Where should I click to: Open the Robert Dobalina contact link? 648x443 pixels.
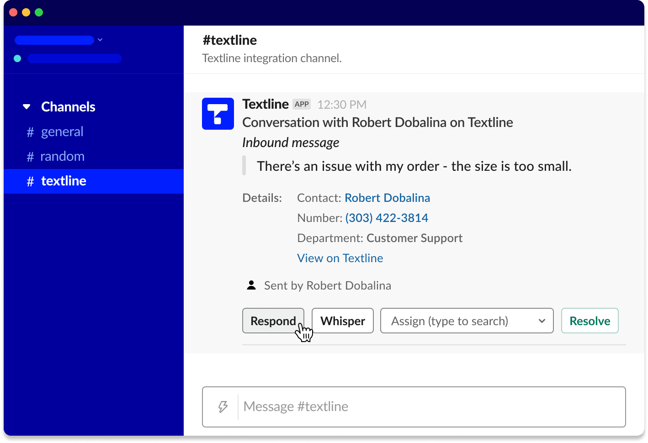[x=387, y=198]
